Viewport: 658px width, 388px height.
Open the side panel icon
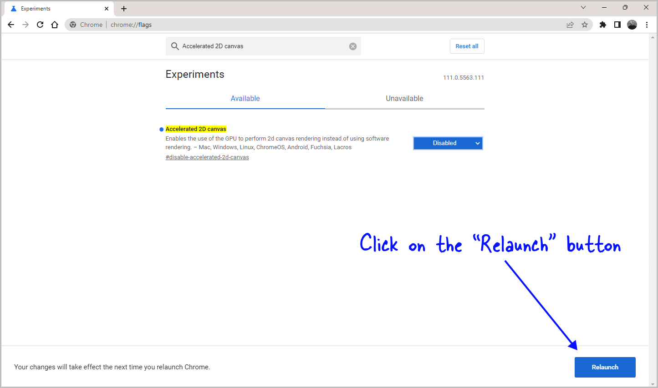(617, 25)
